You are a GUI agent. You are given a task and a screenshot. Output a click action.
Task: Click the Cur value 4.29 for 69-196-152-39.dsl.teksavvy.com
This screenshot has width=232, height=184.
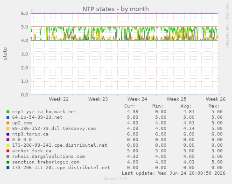[x=133, y=129]
